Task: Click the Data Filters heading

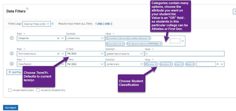Action: [16, 11]
